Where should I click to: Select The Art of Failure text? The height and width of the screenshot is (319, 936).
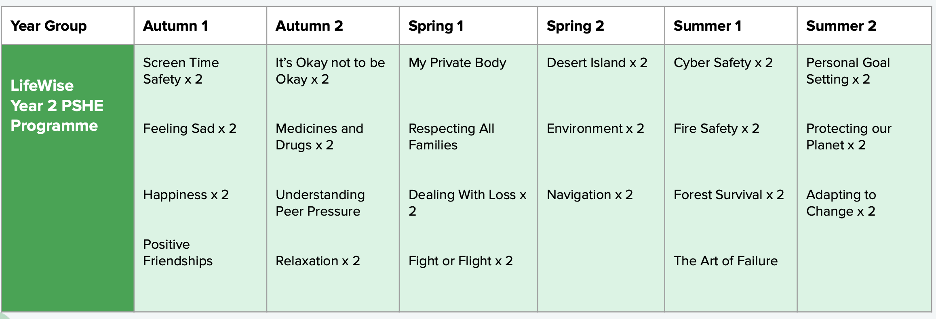pos(725,261)
